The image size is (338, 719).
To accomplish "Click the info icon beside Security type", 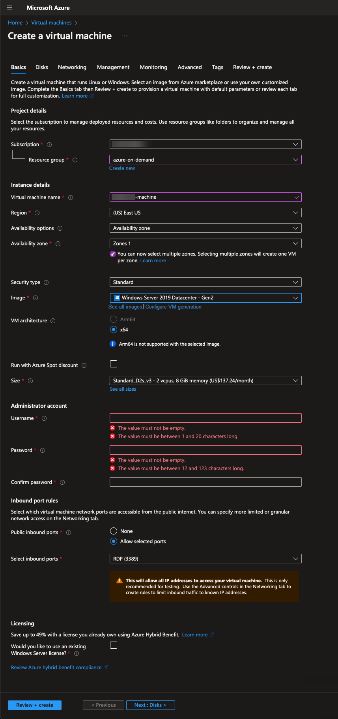I will click(46, 282).
